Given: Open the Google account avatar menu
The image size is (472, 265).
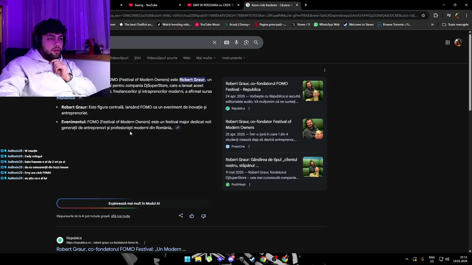Looking at the screenshot, I should click(x=458, y=42).
